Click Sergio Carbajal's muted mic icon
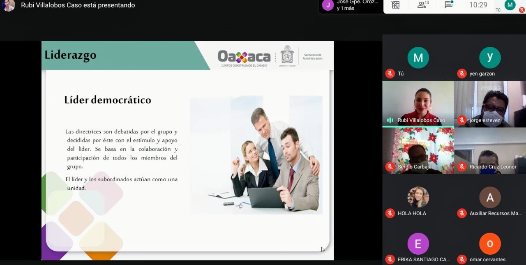Screen dimensions: 526x265 click(x=390, y=167)
